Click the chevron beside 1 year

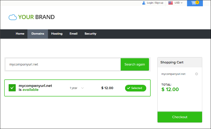tap(83, 88)
